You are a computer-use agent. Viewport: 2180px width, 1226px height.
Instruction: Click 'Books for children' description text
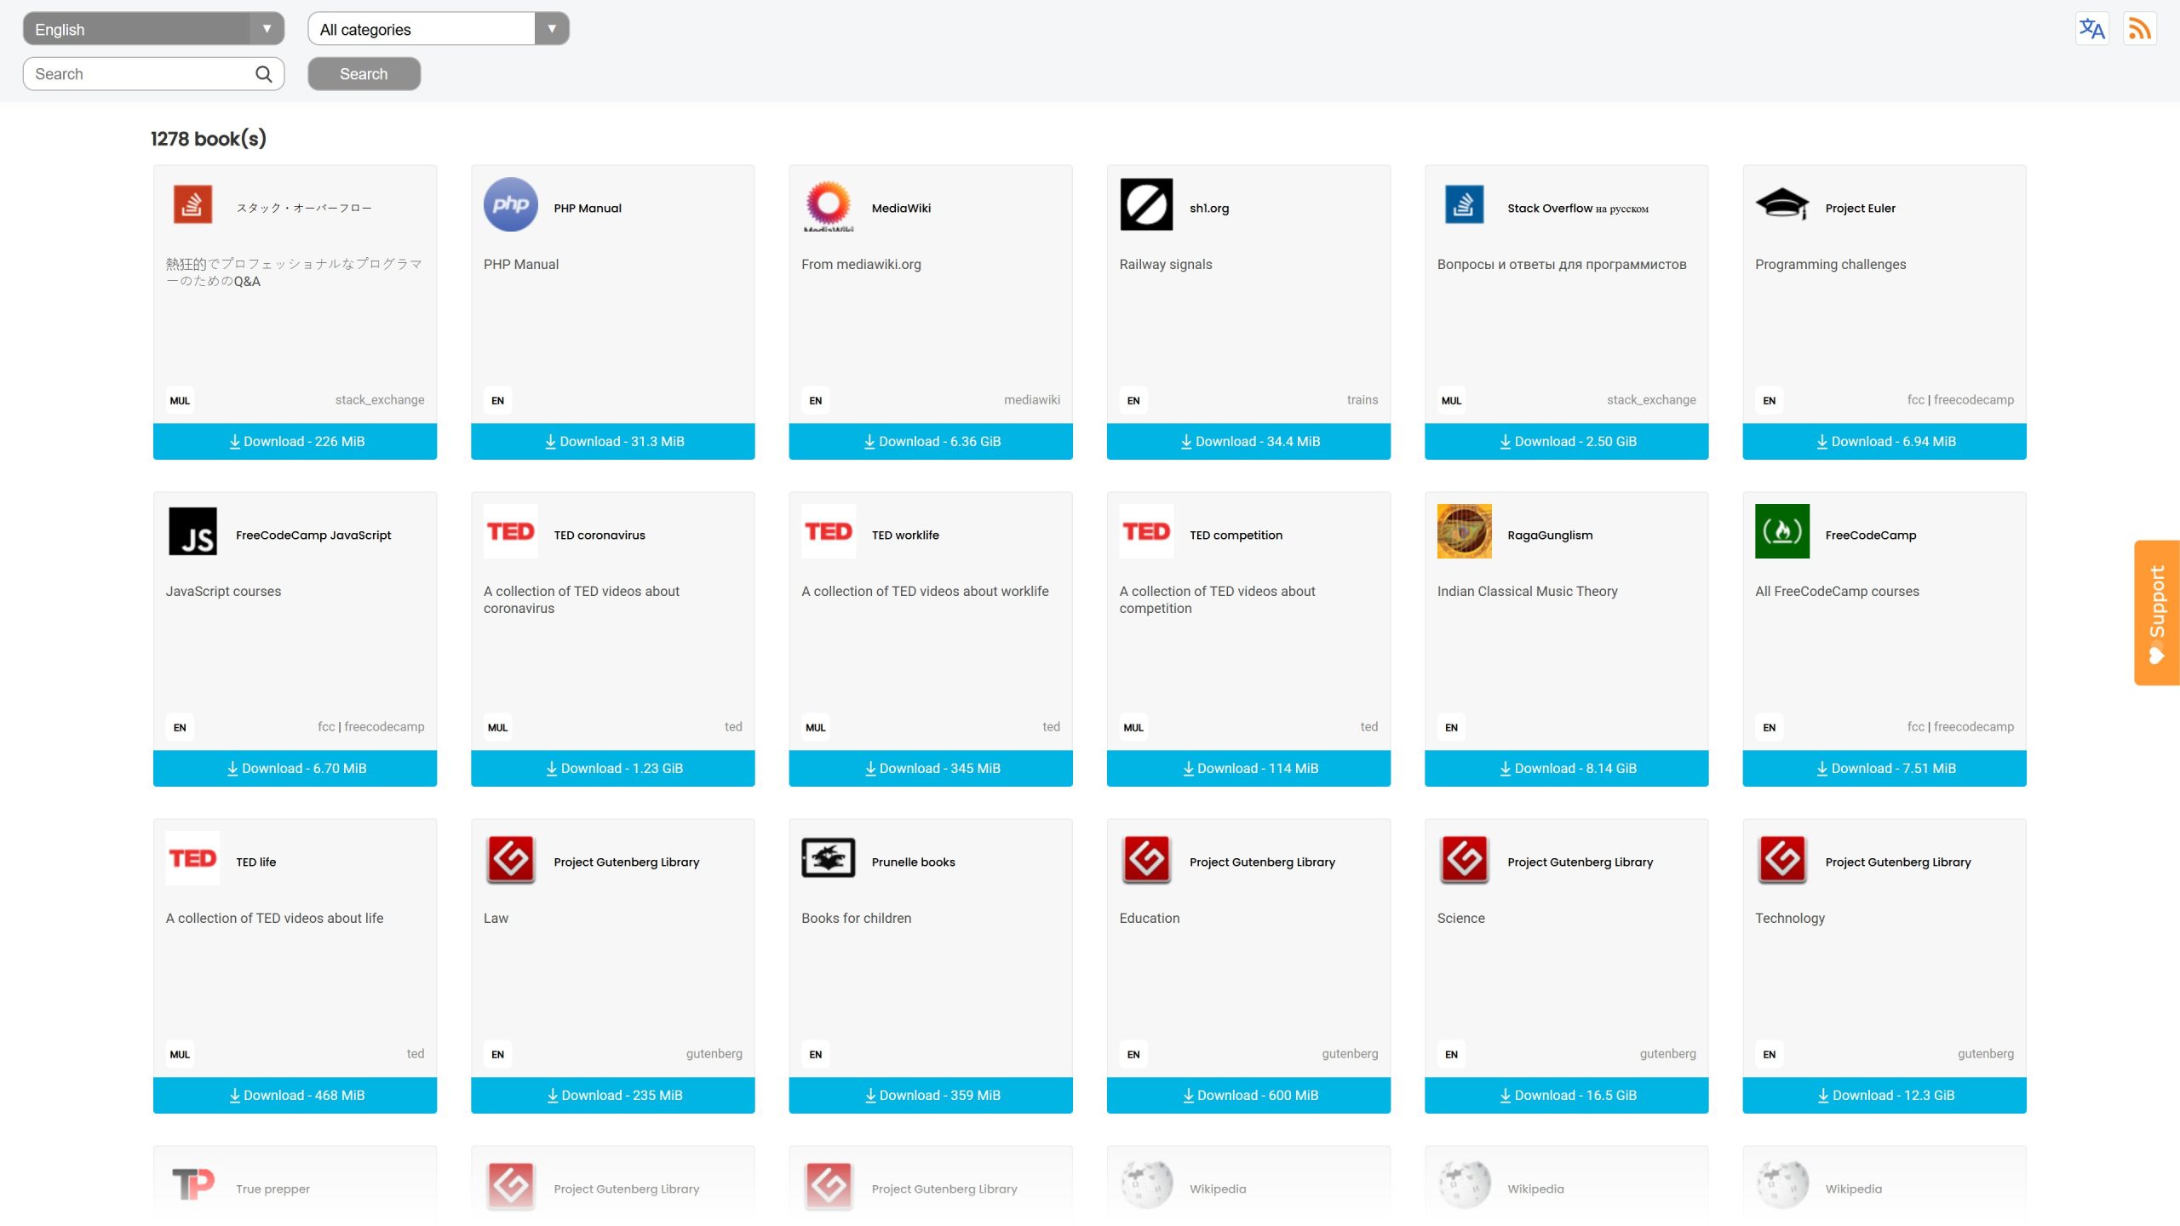pyautogui.click(x=857, y=919)
